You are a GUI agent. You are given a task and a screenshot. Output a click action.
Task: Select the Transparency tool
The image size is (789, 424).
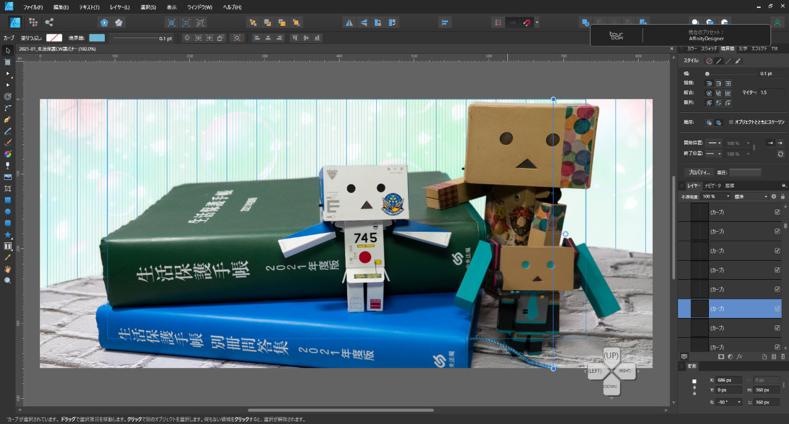[x=8, y=165]
